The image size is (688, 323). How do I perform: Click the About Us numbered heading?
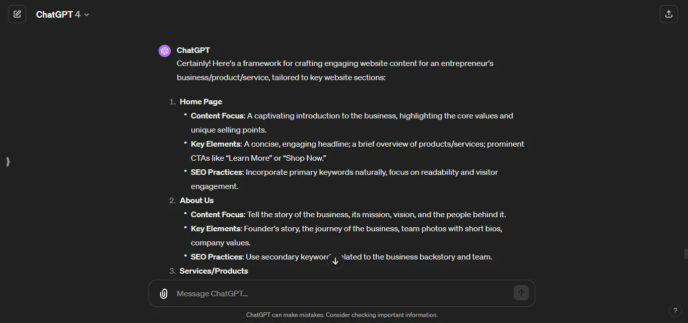tap(196, 200)
